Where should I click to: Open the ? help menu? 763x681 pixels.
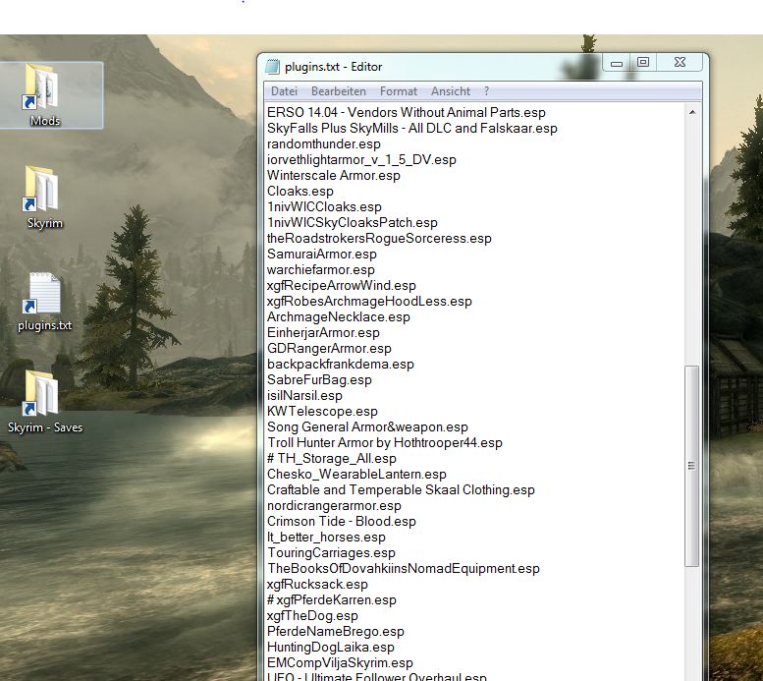486,91
